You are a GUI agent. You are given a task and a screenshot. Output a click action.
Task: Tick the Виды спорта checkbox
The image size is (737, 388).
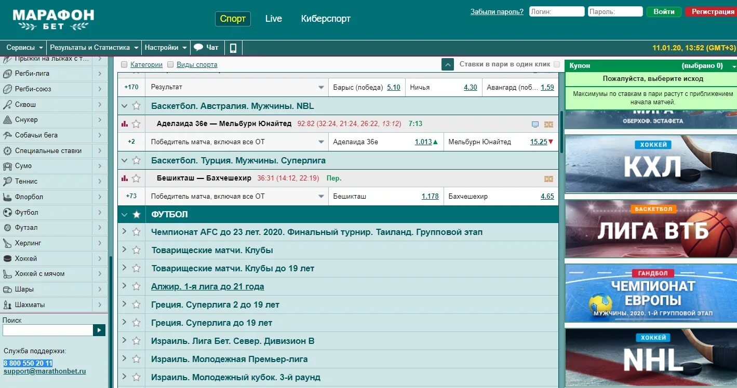coord(170,65)
